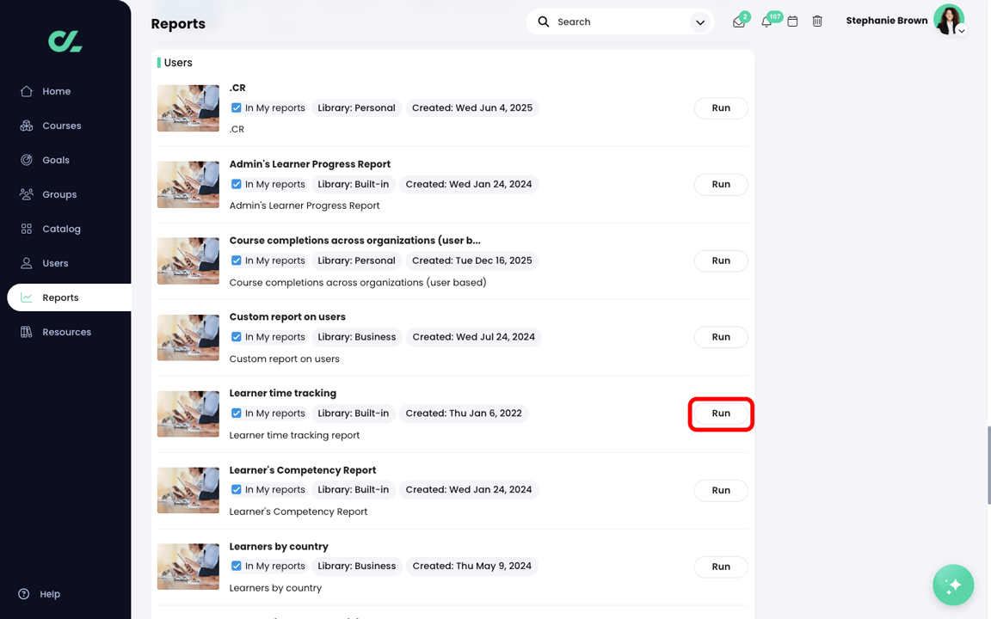Uncheck In My reports for .CR
The height and width of the screenshot is (619, 991).
point(237,108)
